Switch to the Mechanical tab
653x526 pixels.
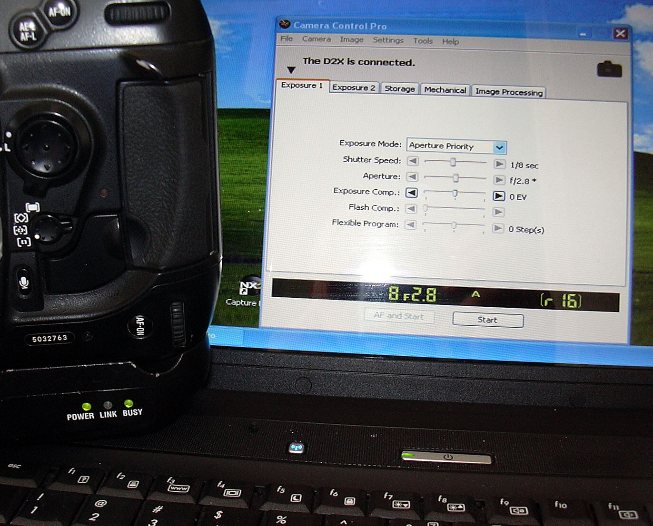pyautogui.click(x=445, y=90)
